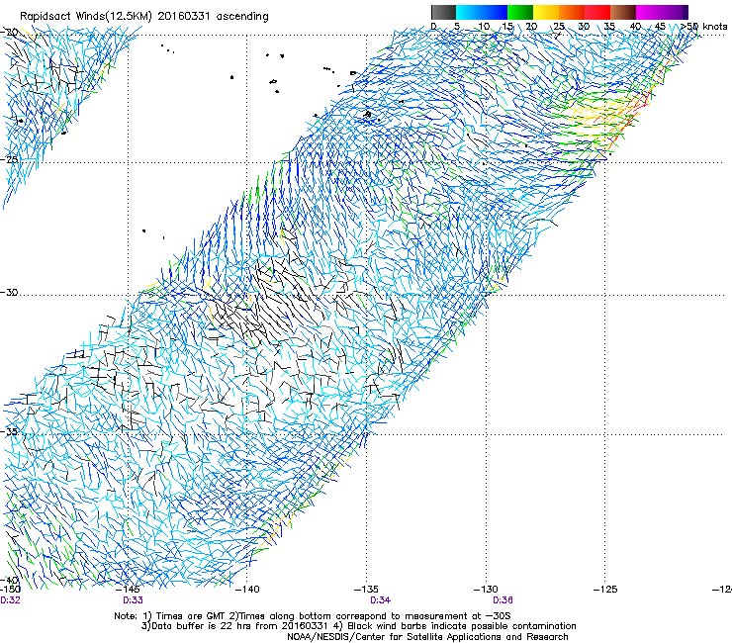
Task: Click the cyan-blue 5-15 knots color band
Action: pyautogui.click(x=482, y=12)
